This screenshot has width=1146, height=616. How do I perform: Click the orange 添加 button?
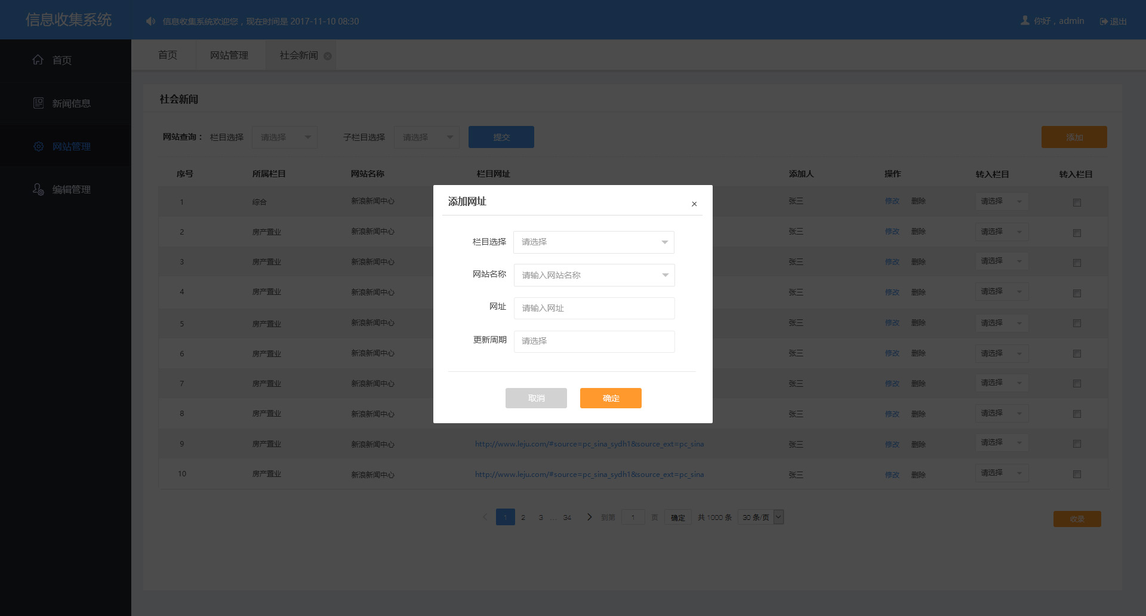pyautogui.click(x=1074, y=137)
